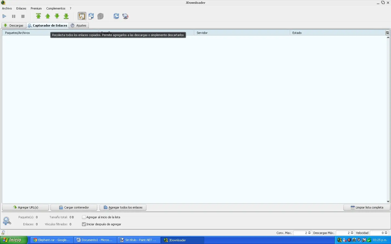Click scrollbar up arrow of link list
Image resolution: width=391 pixels, height=244 pixels.
click(x=388, y=37)
